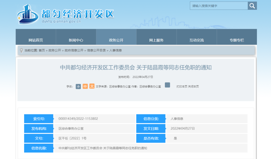
Task: Open 信息公开目录 breadcrumb link
Action: (x=96, y=50)
